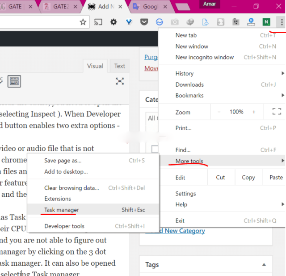This screenshot has height=276, width=286.
Task: Expand the More tools submenu
Action: coord(222,161)
